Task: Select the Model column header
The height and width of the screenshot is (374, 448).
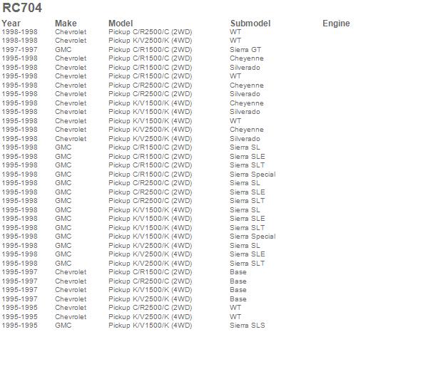Action: pos(121,24)
